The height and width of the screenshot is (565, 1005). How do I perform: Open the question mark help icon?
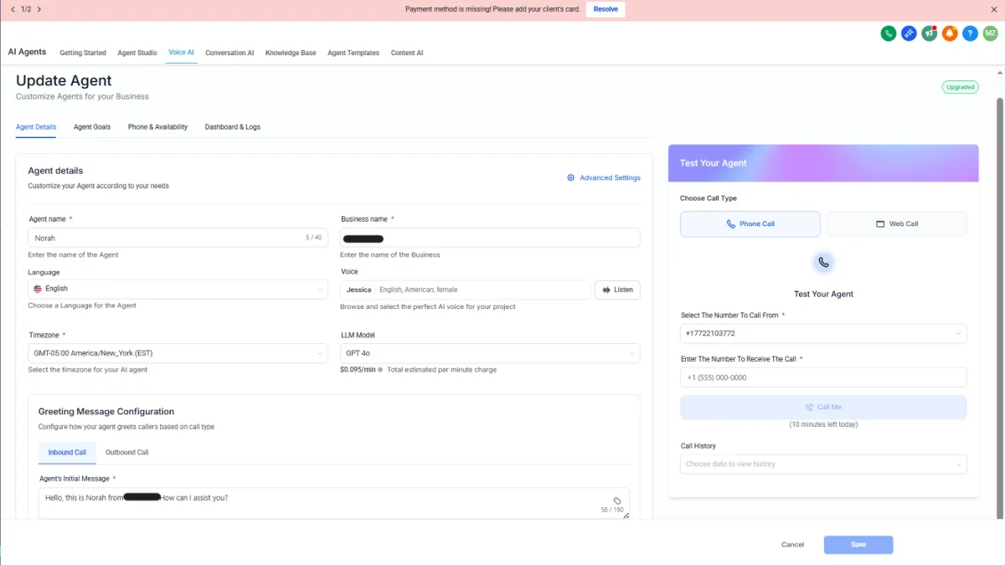click(x=970, y=33)
